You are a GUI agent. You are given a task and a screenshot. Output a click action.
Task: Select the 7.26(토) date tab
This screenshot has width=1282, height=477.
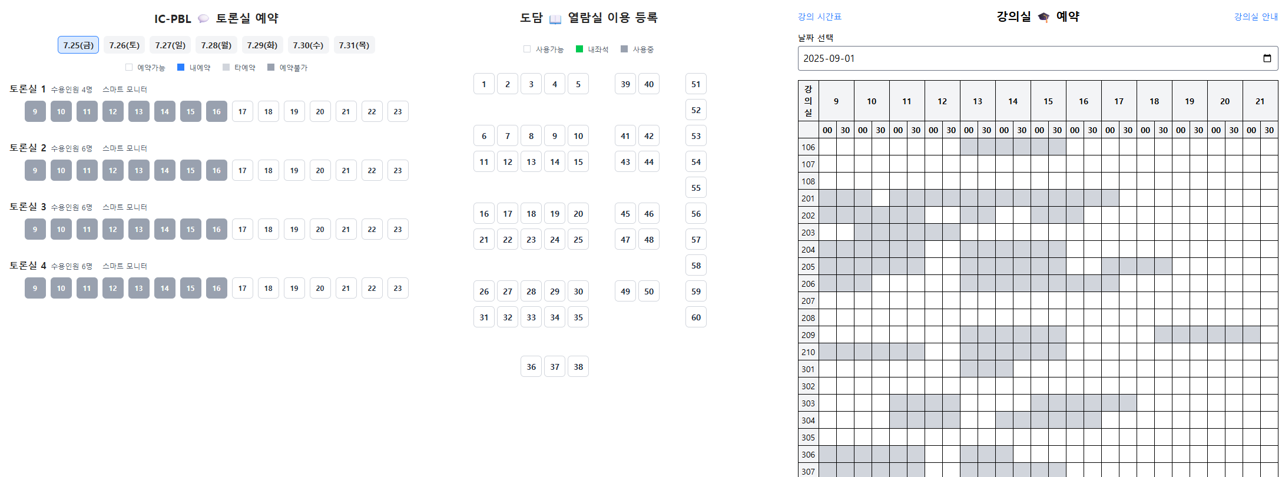tap(124, 45)
